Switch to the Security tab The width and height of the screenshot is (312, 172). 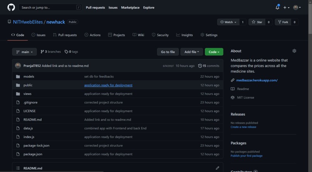160,35
